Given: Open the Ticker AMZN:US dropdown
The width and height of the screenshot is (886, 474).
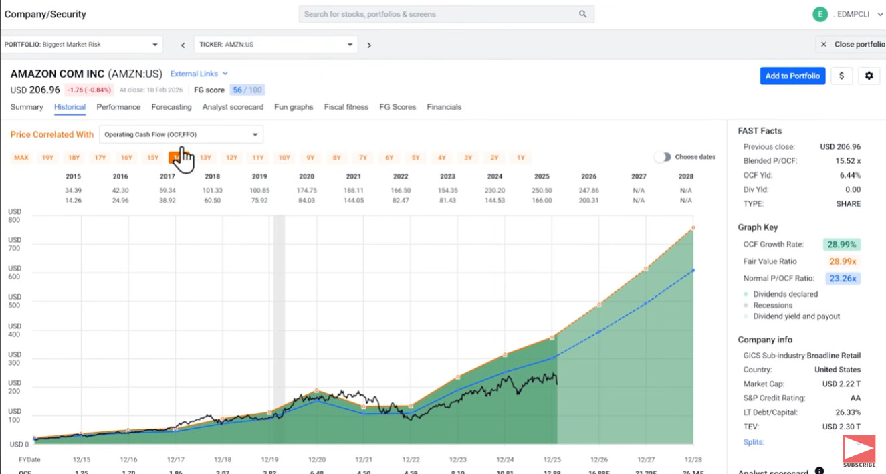Looking at the screenshot, I should click(275, 45).
